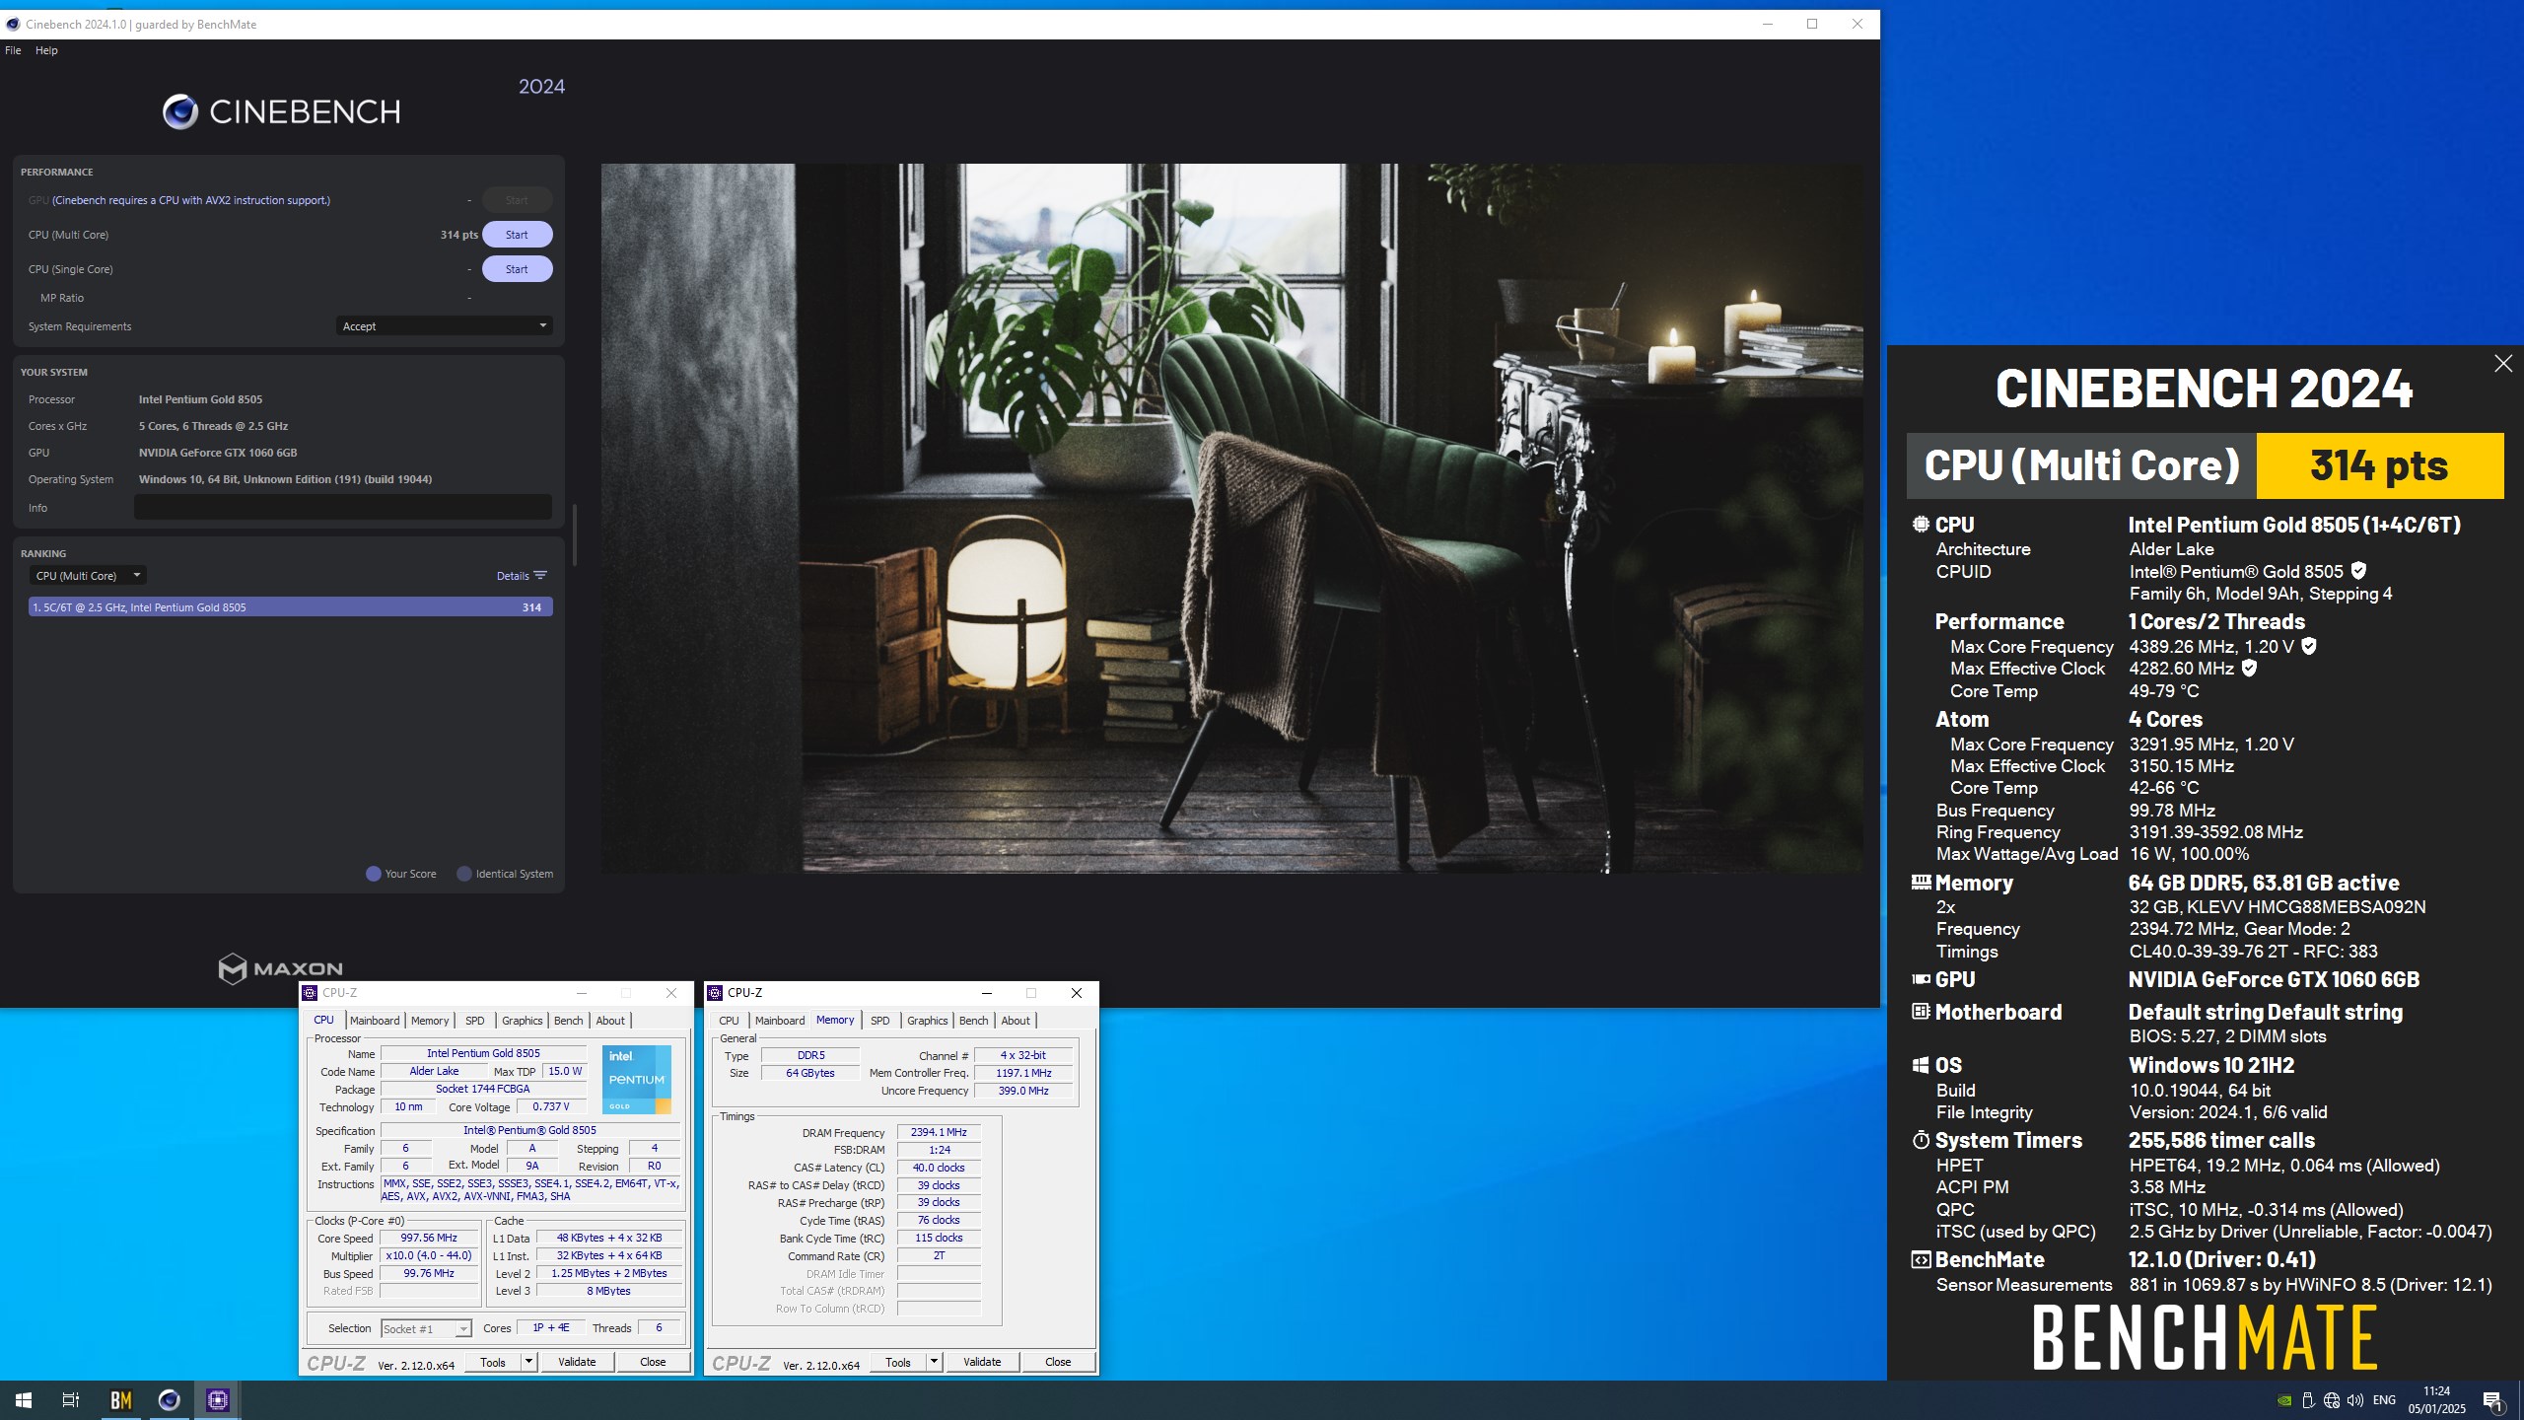Click the Motherboard icon in BenchMate
Image resolution: width=2524 pixels, height=1420 pixels.
coord(1921,1012)
